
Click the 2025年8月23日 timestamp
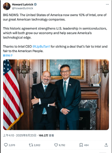tap(26, 135)
